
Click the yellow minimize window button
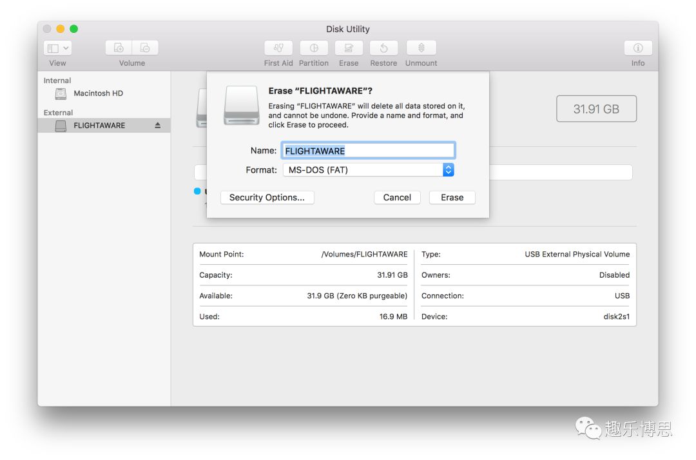click(x=61, y=29)
